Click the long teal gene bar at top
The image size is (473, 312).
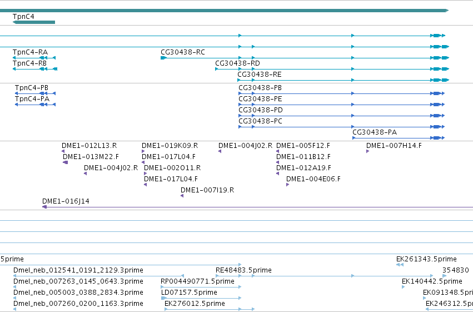click(225, 11)
